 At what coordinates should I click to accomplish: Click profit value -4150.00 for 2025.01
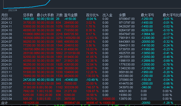coord(70,19)
